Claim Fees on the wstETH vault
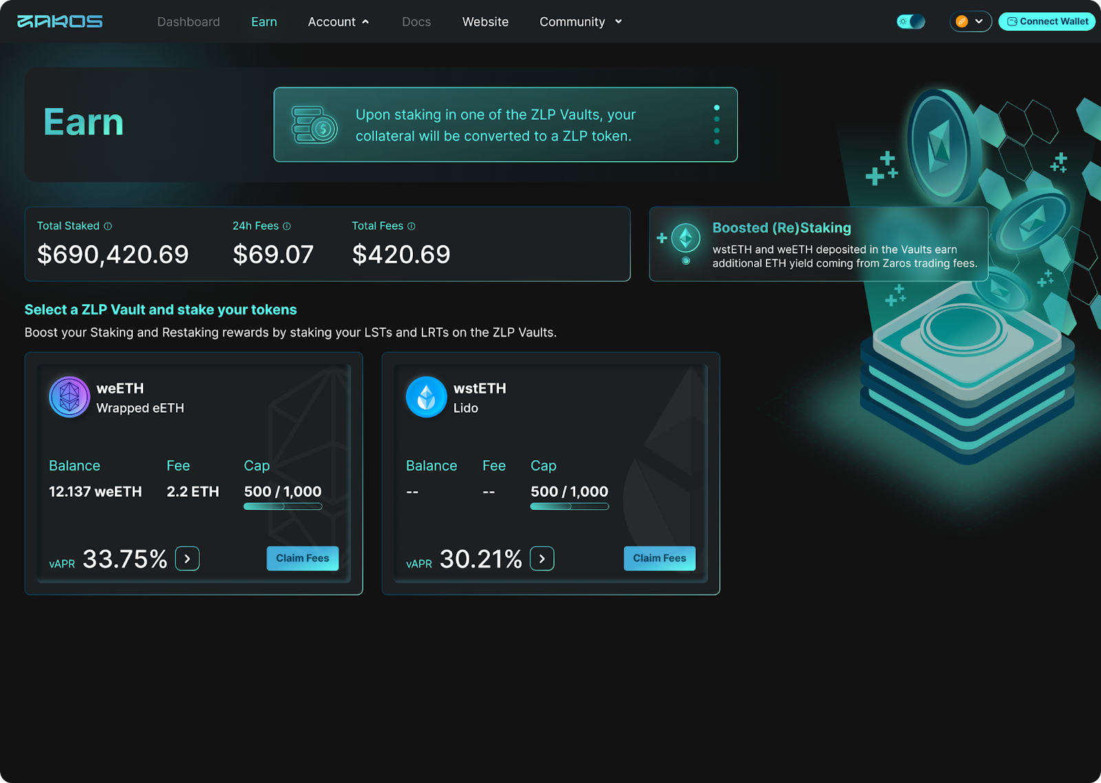 point(660,558)
